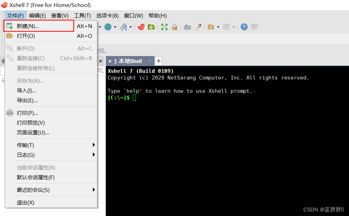
Task: Open the 文件(F) menu
Action: click(x=15, y=15)
